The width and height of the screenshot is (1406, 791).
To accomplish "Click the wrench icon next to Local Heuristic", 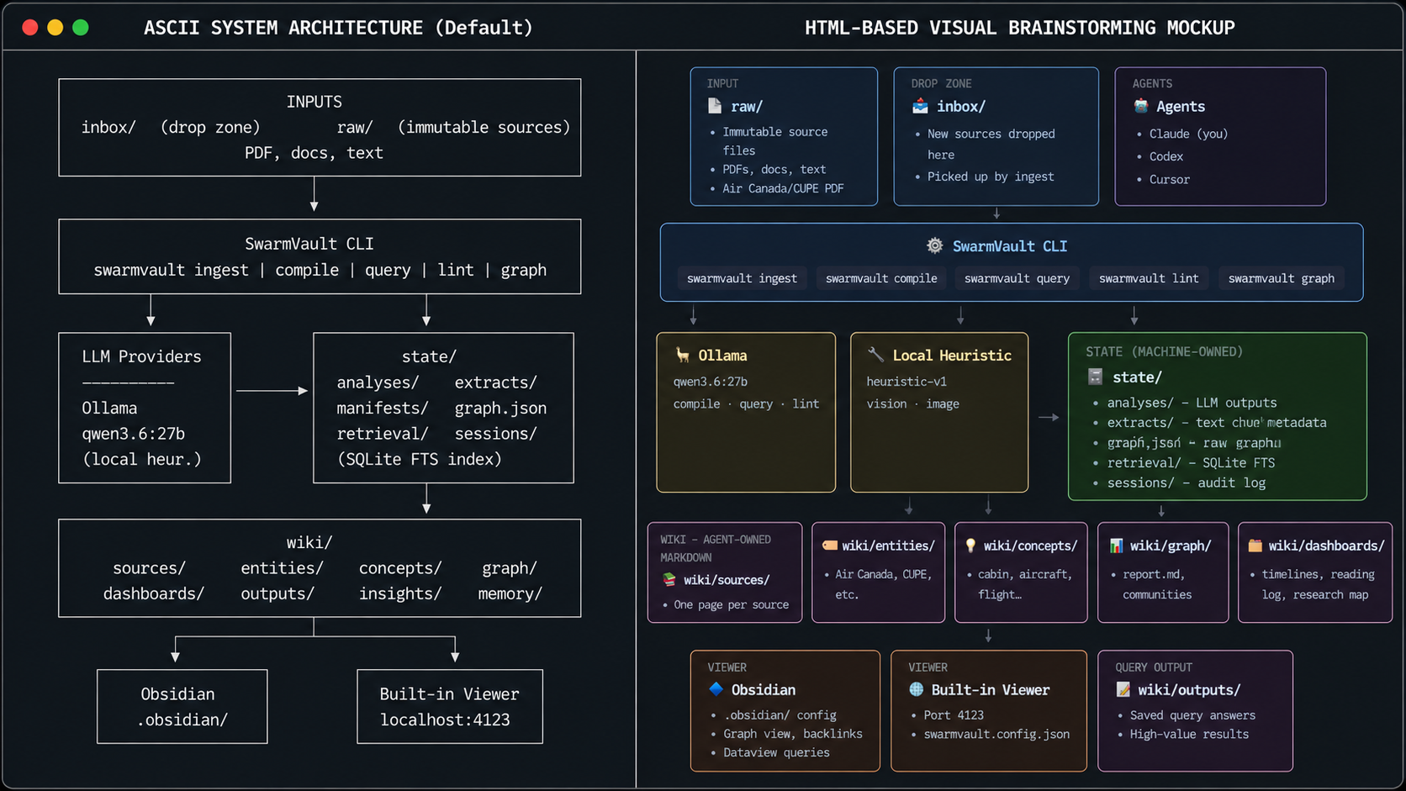I will click(x=875, y=355).
